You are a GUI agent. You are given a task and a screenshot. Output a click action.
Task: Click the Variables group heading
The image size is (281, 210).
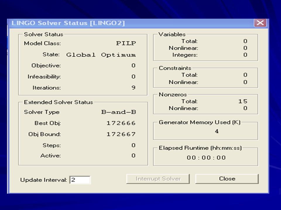pos(172,34)
